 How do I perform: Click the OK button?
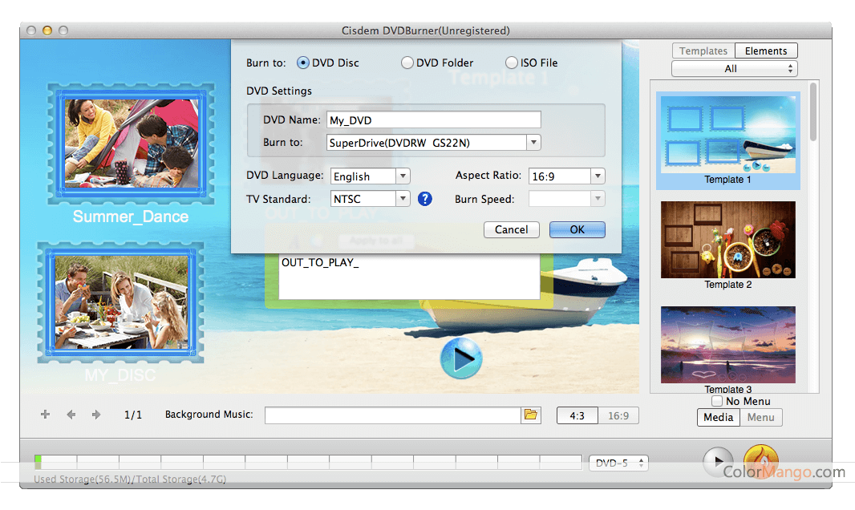577,229
